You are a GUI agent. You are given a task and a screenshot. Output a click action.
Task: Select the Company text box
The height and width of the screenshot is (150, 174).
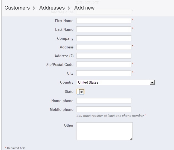pyautogui.click(x=104, y=38)
